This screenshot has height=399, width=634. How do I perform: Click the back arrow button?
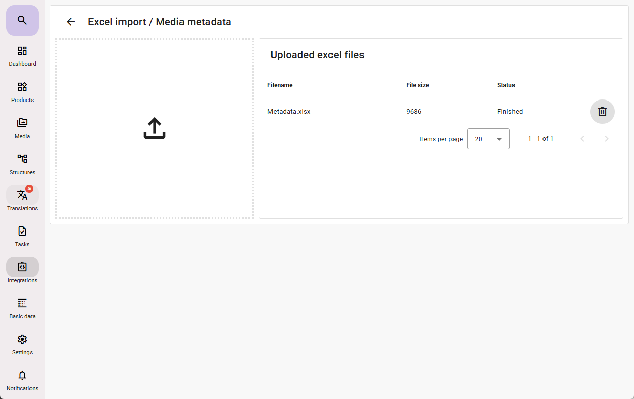tap(71, 22)
